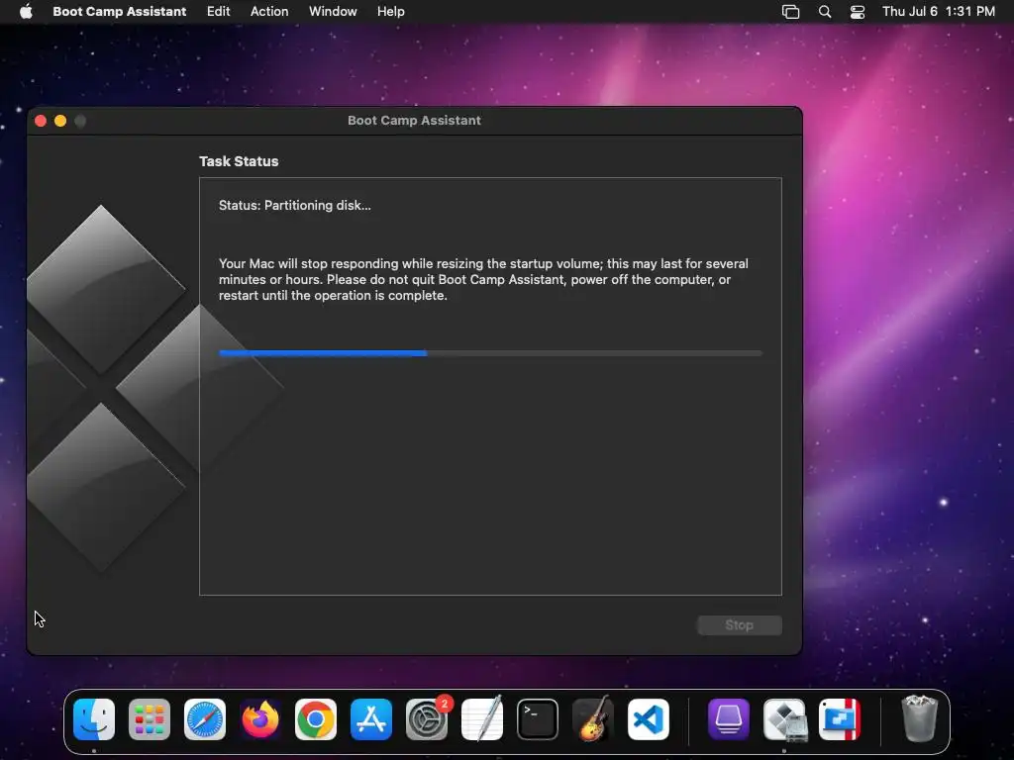Image resolution: width=1014 pixels, height=760 pixels.
Task: Click the Task Status heading
Action: (x=239, y=161)
